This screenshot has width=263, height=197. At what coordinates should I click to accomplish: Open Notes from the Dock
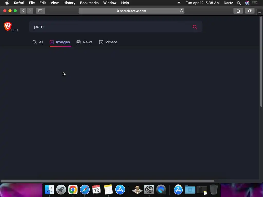click(x=108, y=190)
